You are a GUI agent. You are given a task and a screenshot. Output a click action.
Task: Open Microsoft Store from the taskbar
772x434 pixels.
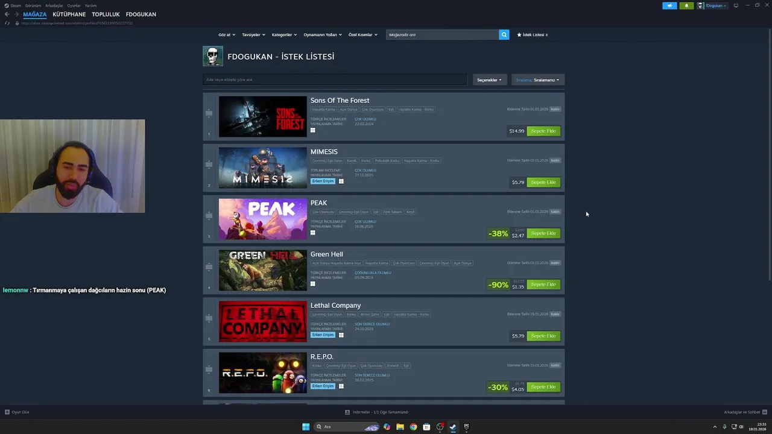coord(426,427)
